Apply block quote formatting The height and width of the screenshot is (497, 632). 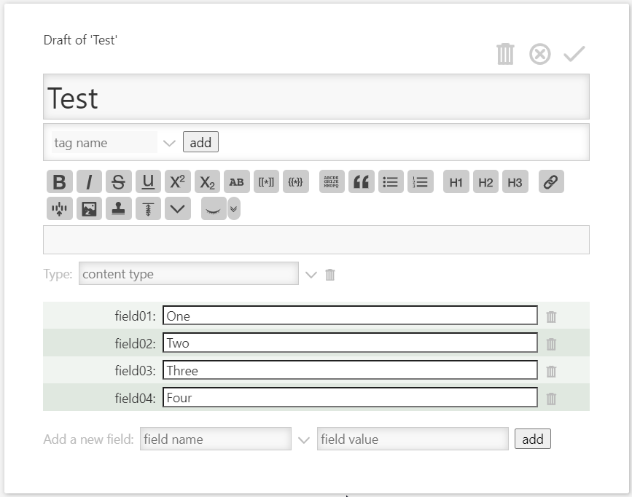point(361,181)
